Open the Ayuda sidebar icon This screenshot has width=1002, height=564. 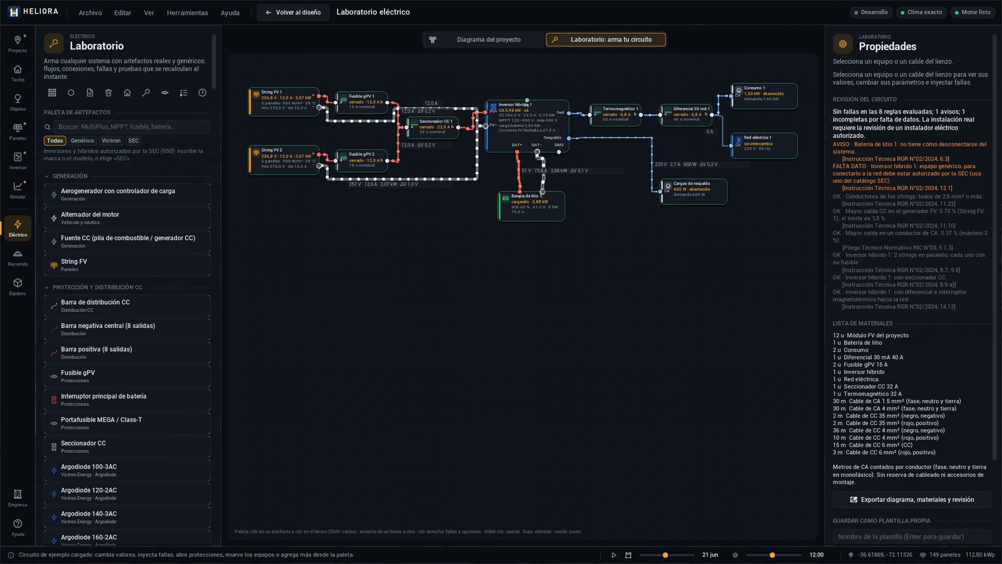click(18, 528)
